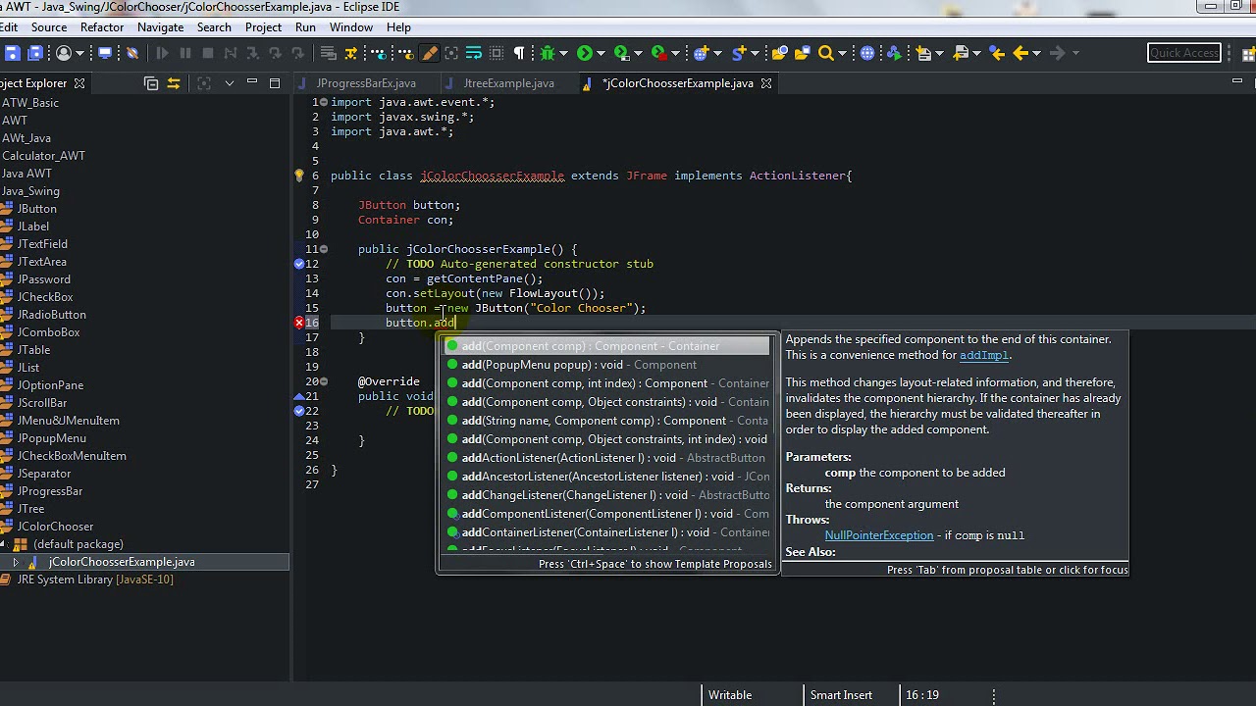
Task: Click the Skip All Breakpoints icon
Action: (x=132, y=53)
